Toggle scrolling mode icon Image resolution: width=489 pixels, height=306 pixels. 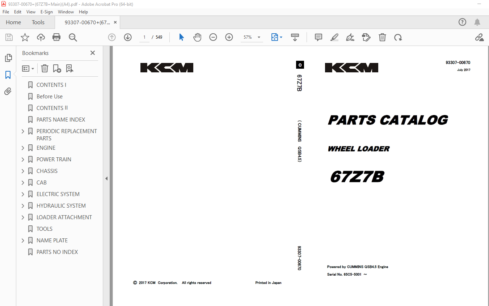(295, 37)
